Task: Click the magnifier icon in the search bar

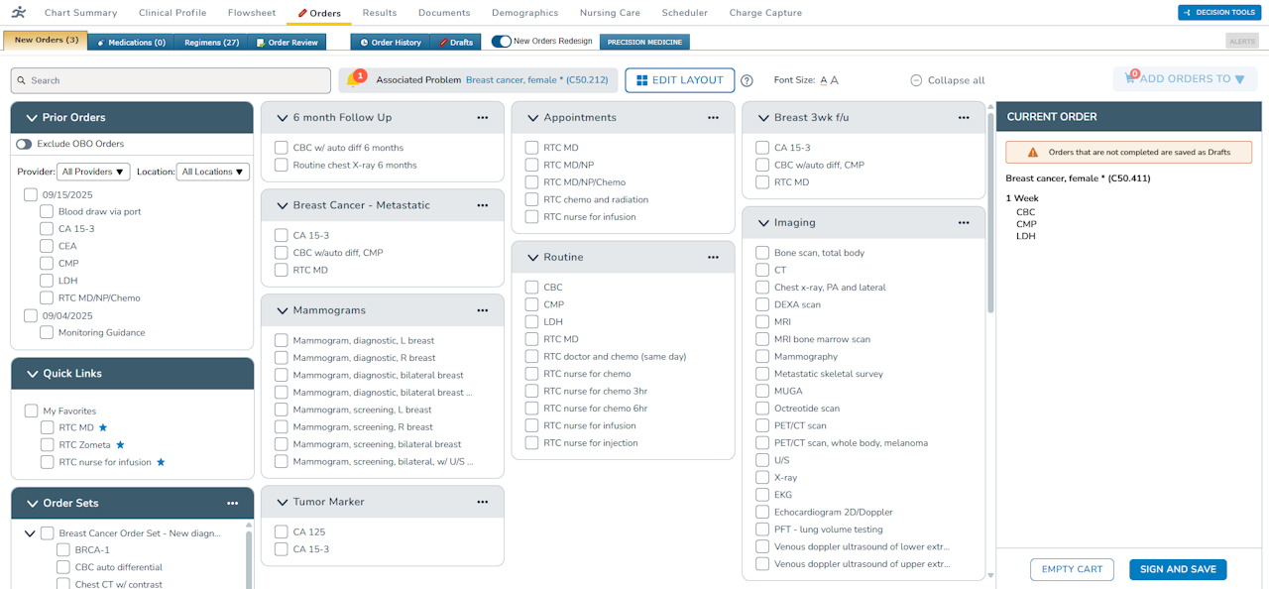Action: tap(23, 80)
